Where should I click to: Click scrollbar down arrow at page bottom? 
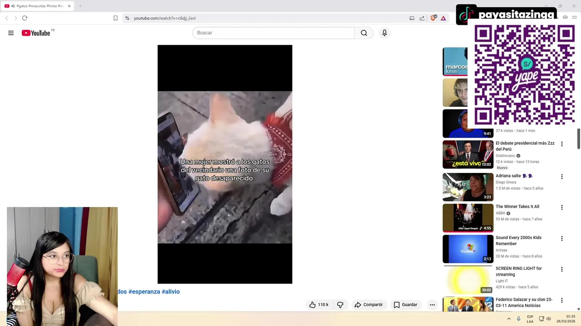point(578,309)
